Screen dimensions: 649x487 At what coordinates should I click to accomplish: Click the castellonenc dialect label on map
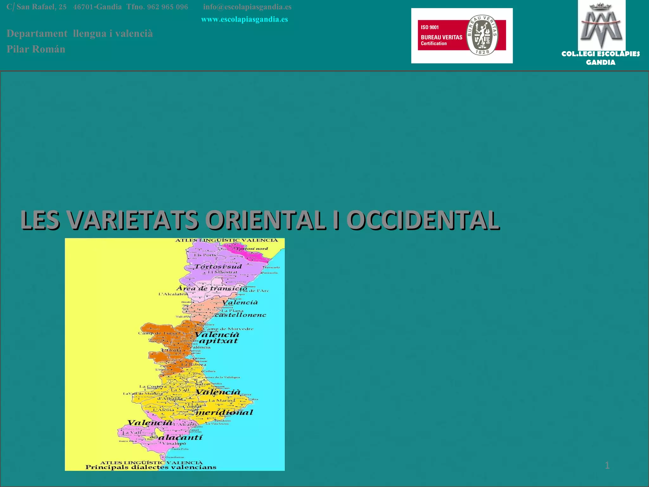point(240,315)
